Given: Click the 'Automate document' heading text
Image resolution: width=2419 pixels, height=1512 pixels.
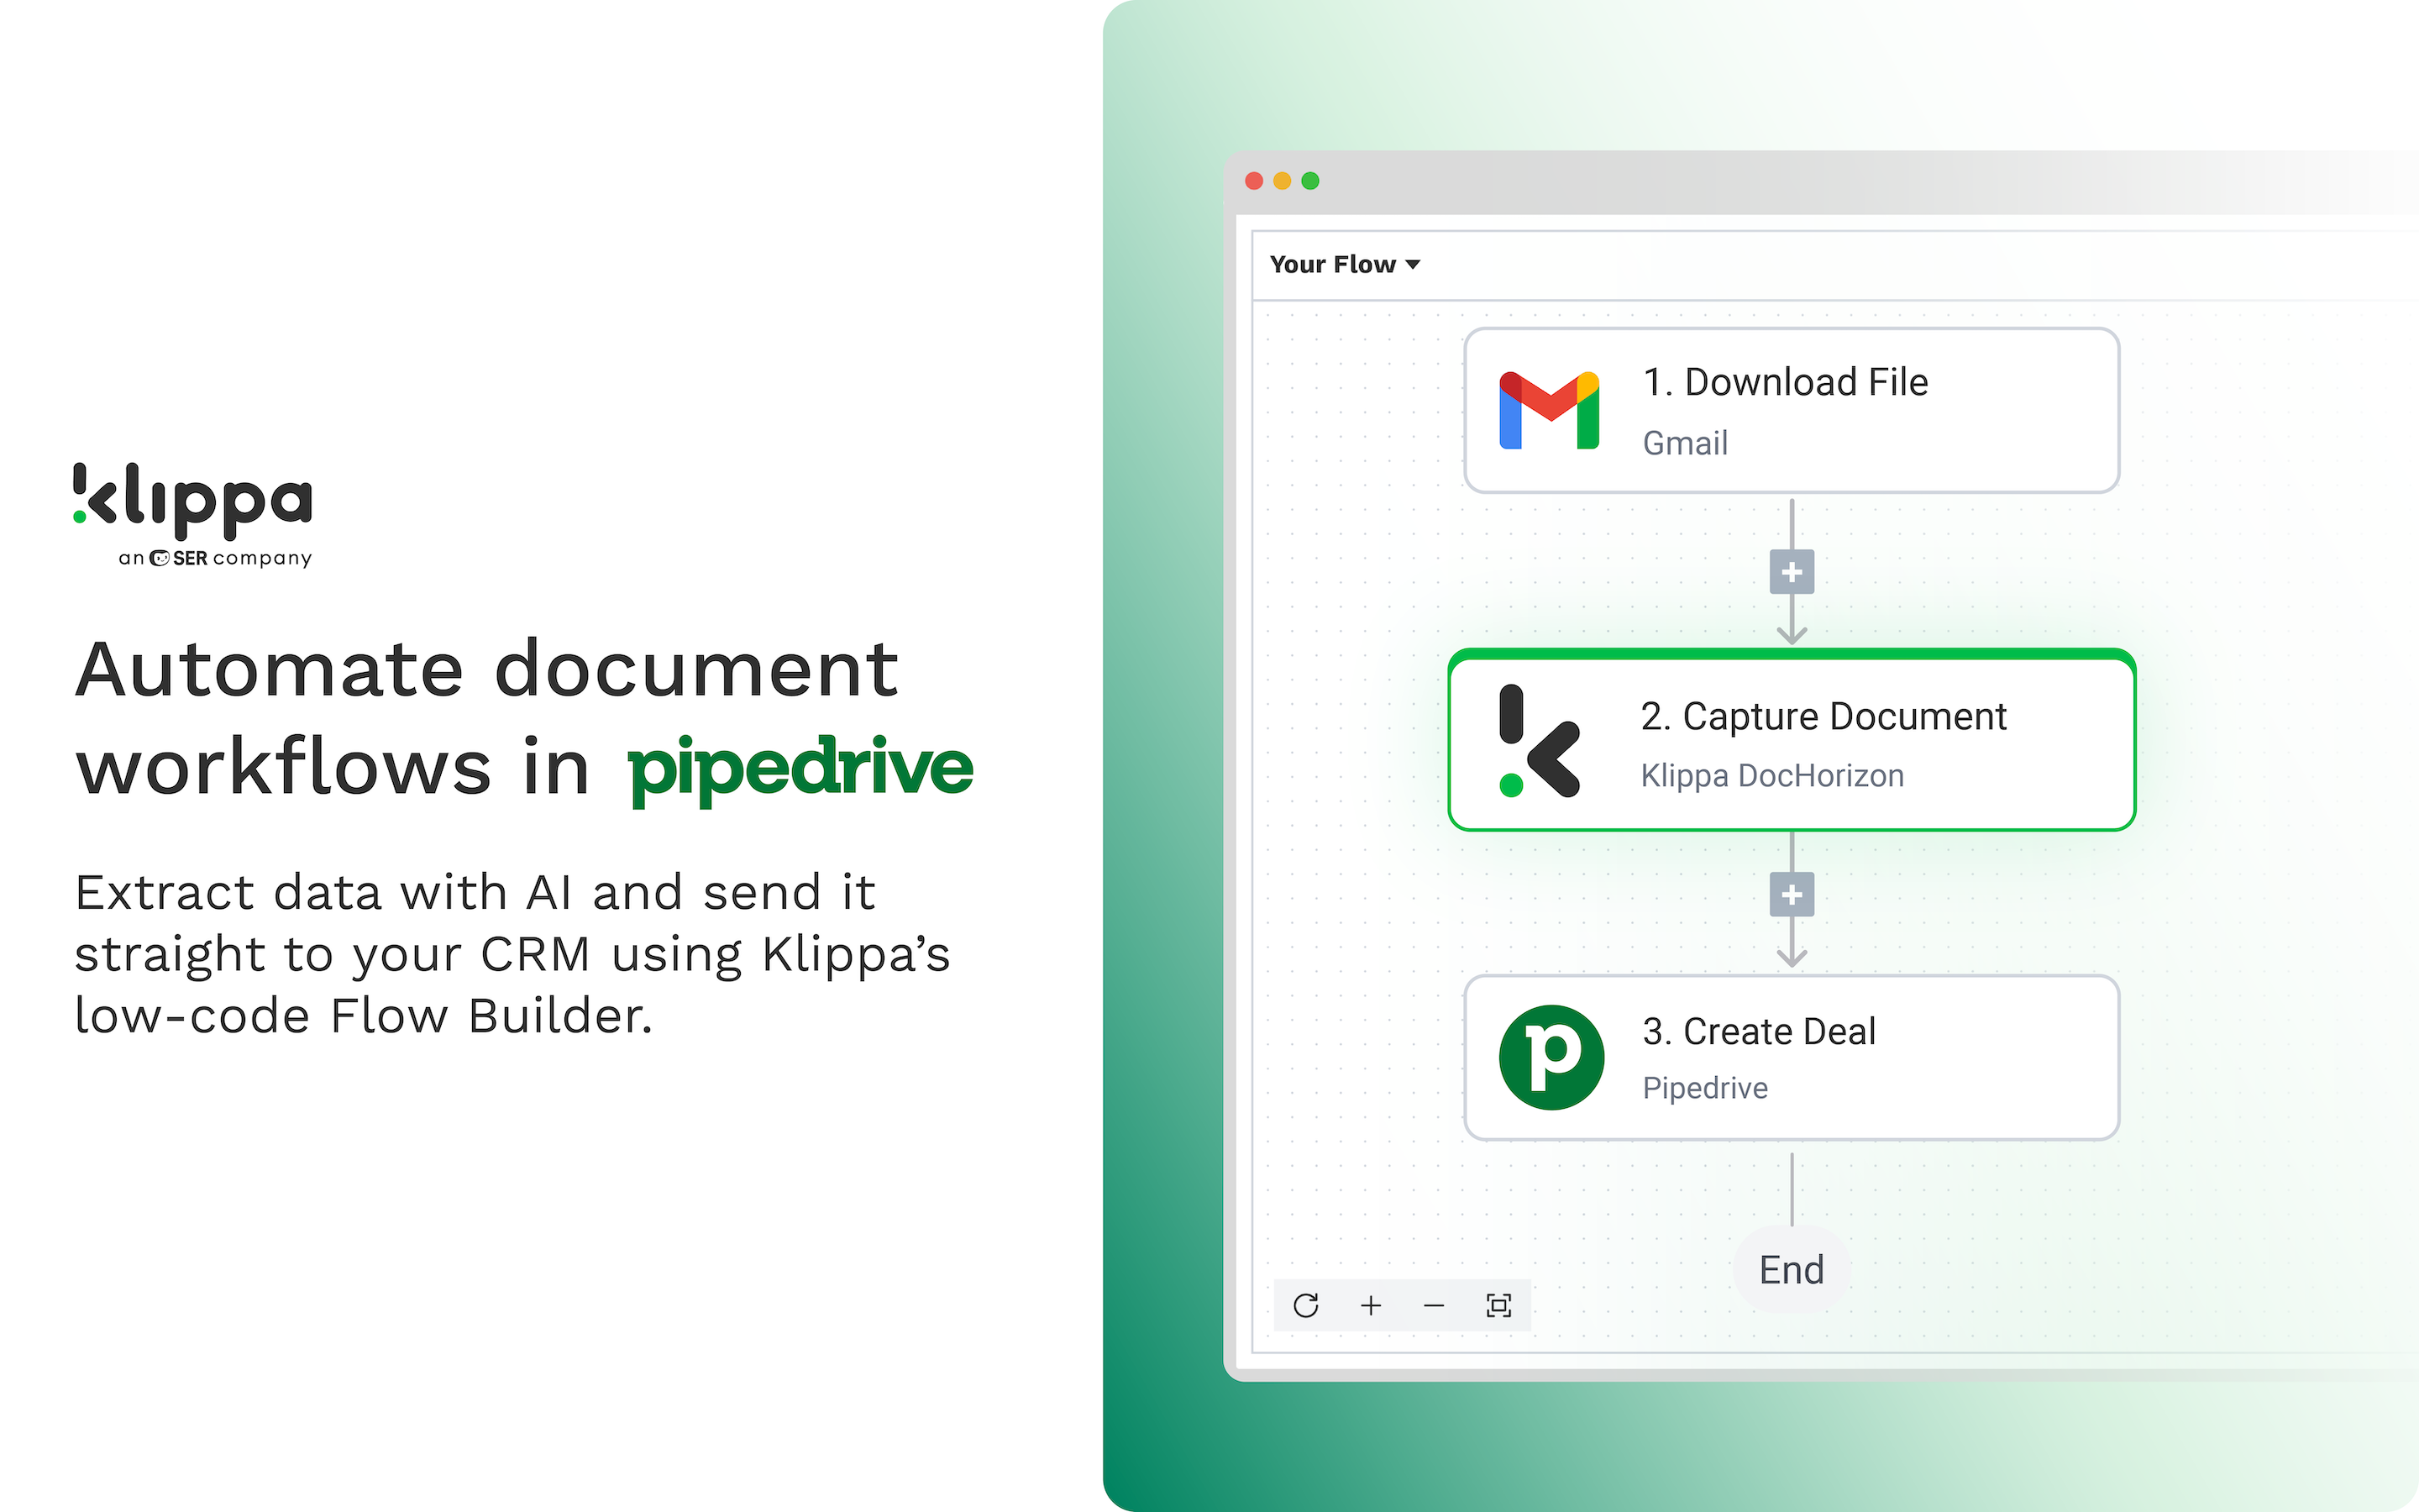Looking at the screenshot, I should (487, 669).
